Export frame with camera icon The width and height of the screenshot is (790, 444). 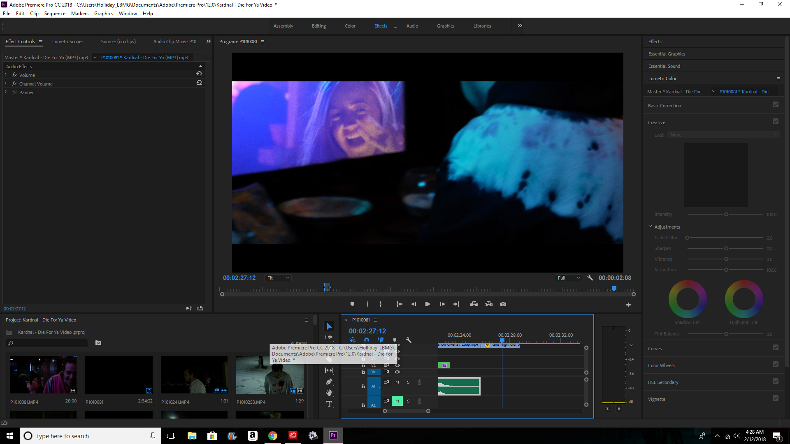click(503, 304)
